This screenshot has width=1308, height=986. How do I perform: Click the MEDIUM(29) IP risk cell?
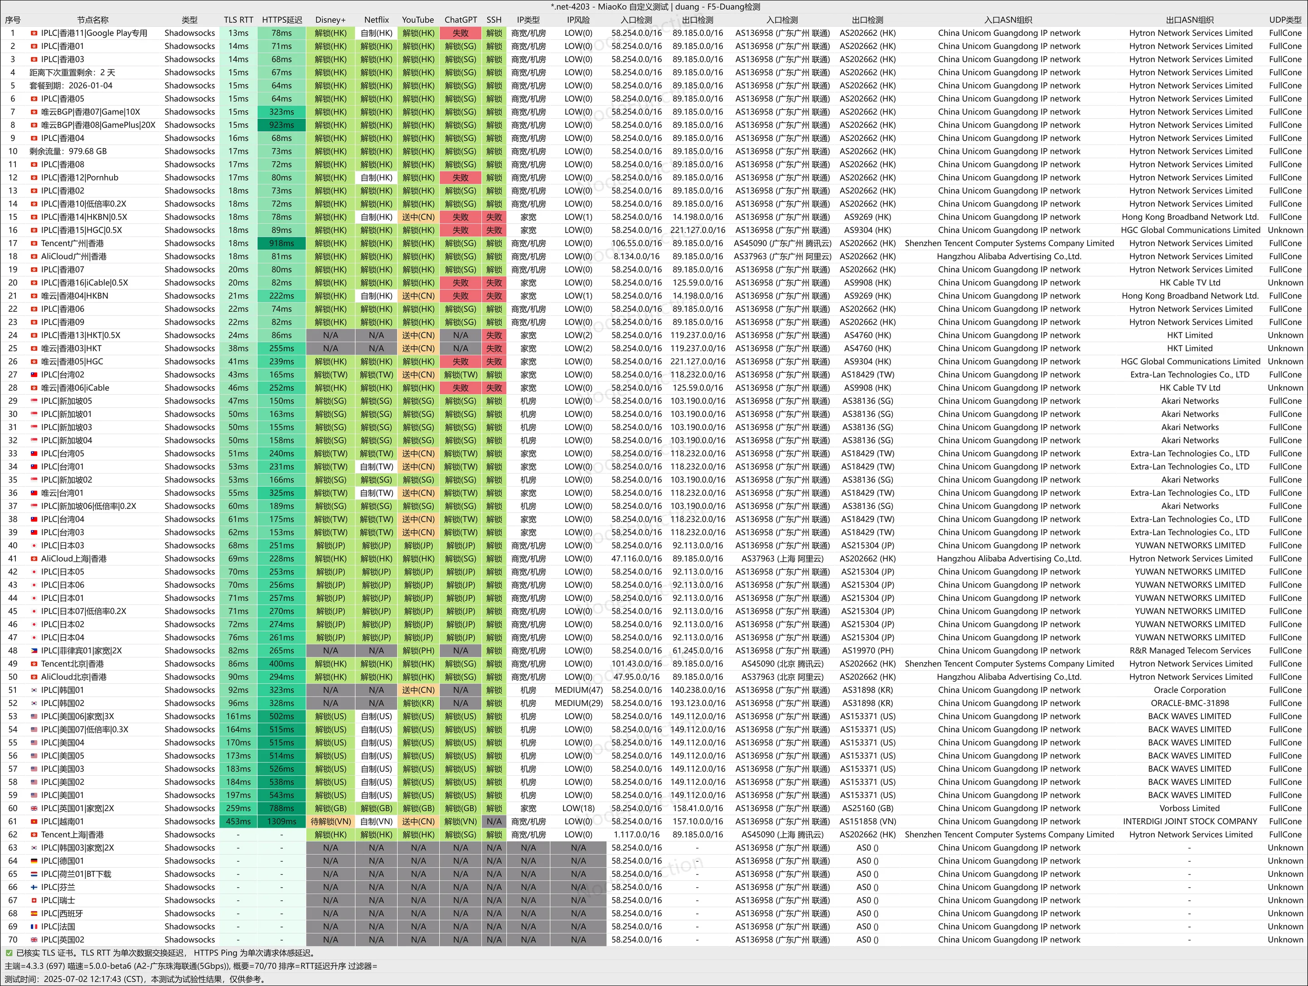coord(578,703)
